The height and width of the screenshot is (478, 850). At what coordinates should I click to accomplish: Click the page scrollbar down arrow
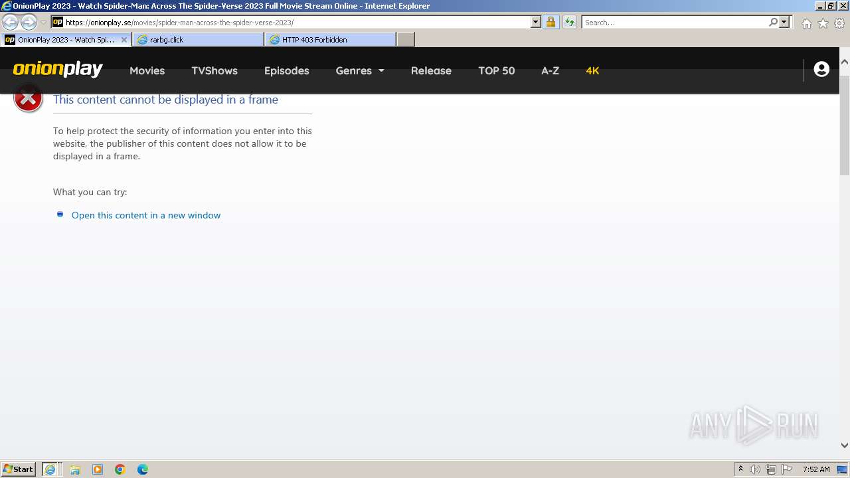point(845,445)
